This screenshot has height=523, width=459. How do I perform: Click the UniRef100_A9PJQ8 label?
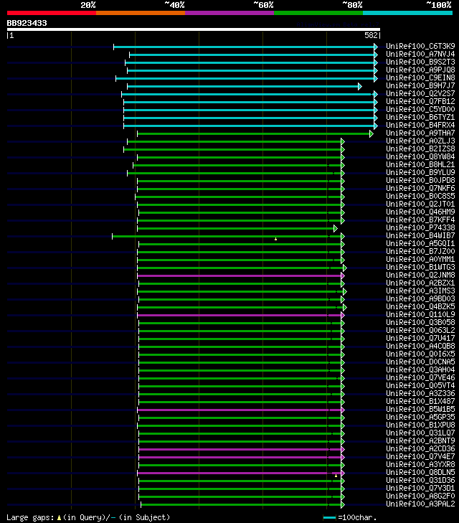tap(420, 70)
